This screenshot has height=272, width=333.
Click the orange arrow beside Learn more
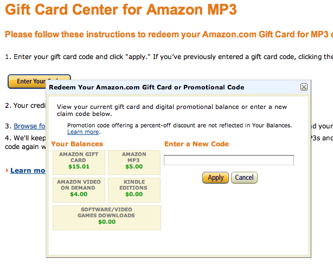[7, 170]
